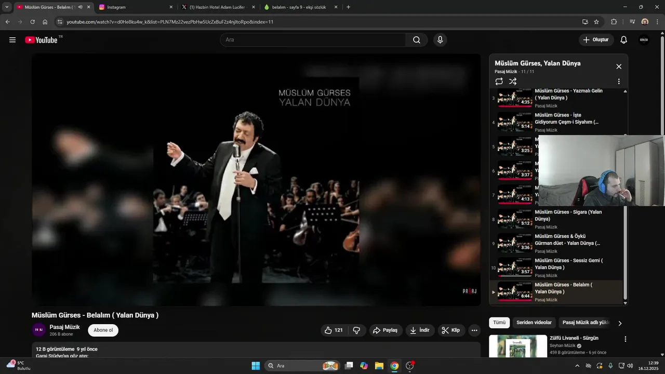Screen dimensions: 665x374
Task: Reload the page
Action: tap(32, 22)
